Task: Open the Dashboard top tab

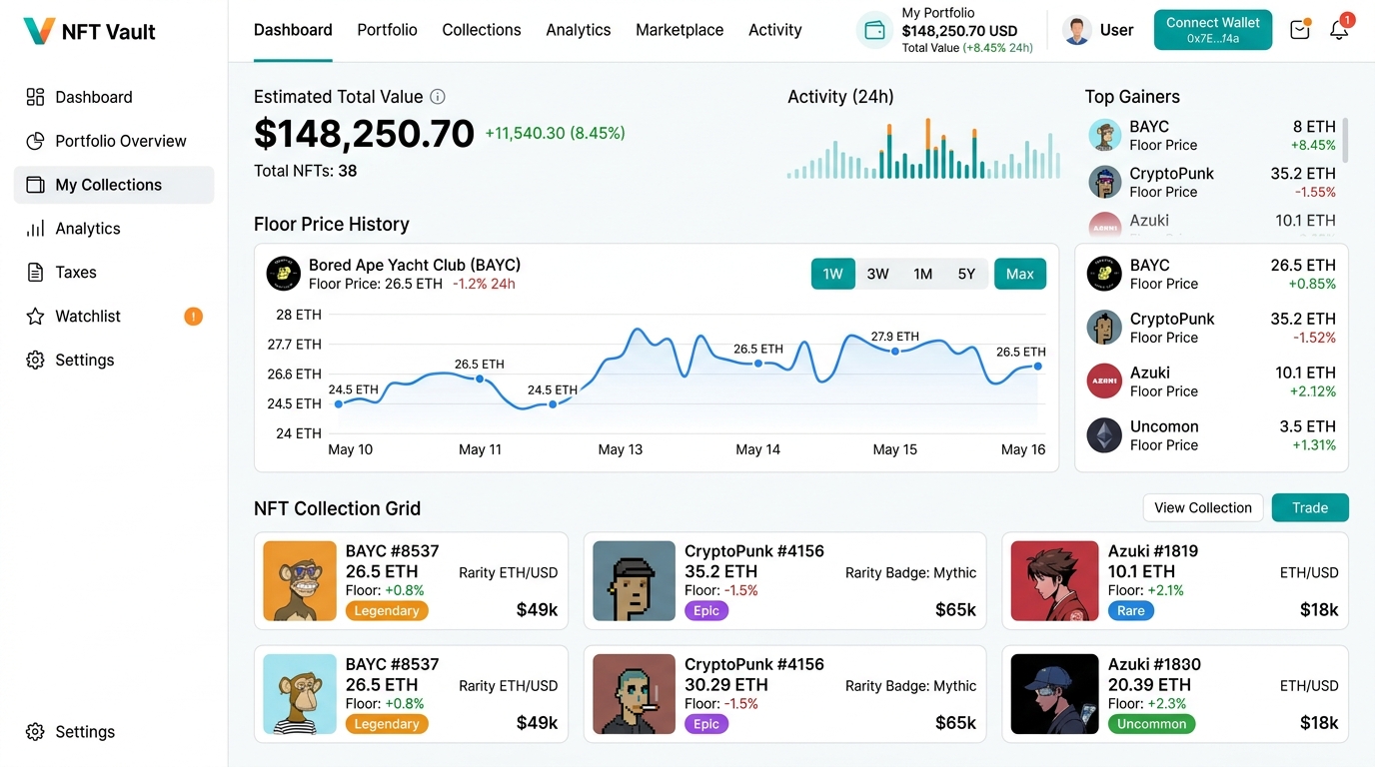Action: point(293,30)
